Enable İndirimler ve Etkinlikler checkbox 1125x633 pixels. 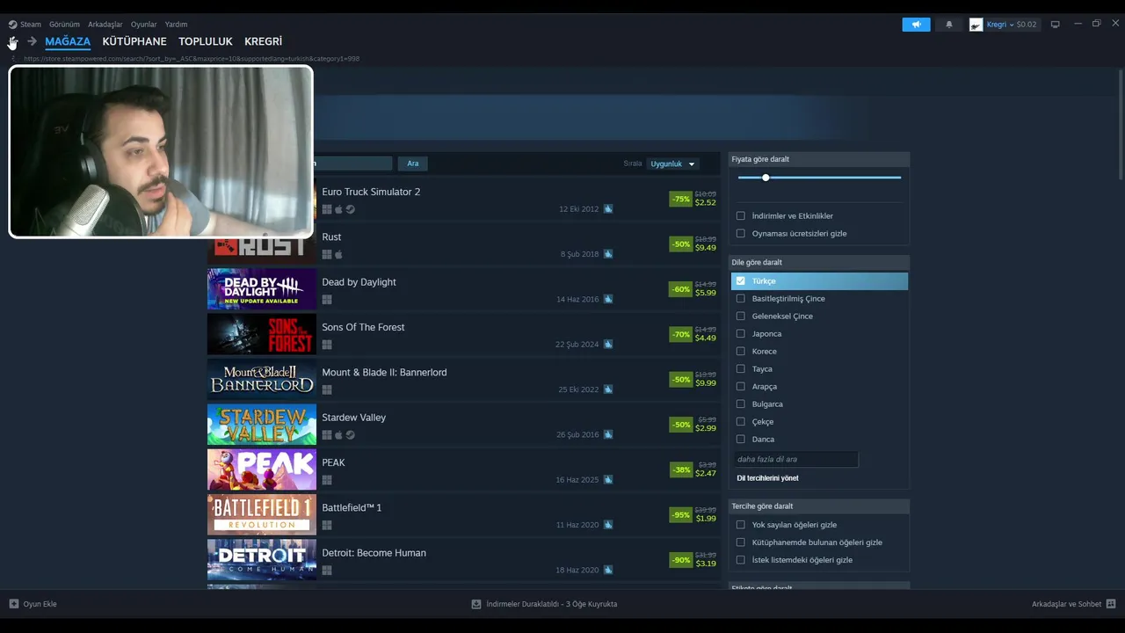point(741,215)
